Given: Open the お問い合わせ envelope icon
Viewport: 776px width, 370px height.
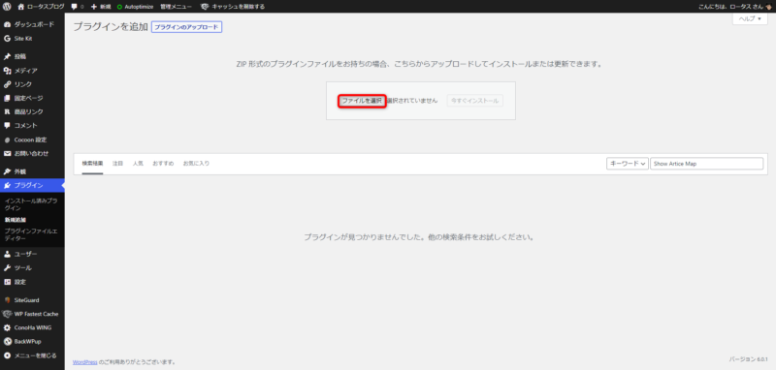Looking at the screenshot, I should (7, 154).
